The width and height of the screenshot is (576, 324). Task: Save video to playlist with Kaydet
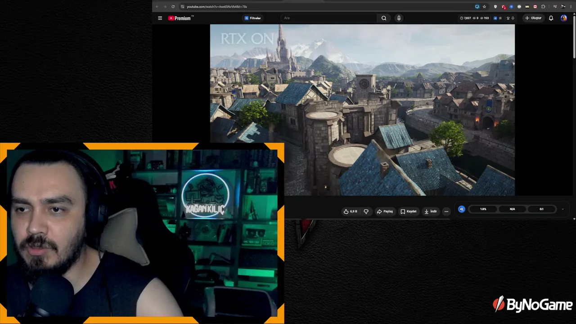pyautogui.click(x=409, y=211)
